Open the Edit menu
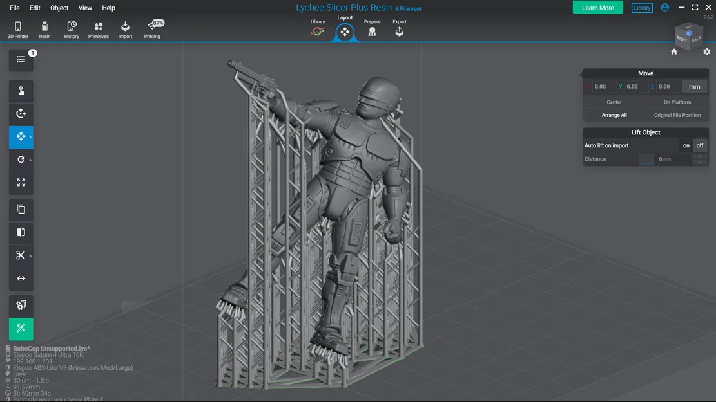The image size is (716, 402). coord(35,8)
